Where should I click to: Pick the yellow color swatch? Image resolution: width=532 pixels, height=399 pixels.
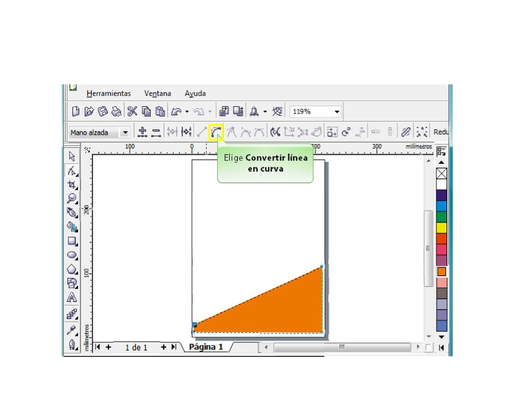coord(442,228)
